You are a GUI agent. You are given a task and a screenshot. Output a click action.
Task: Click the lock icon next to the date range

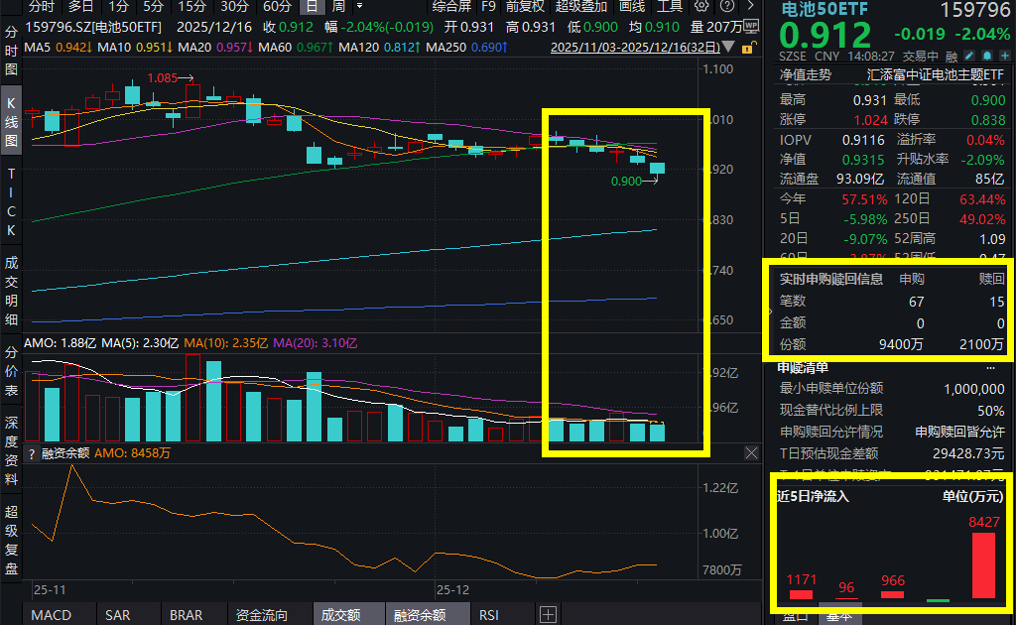747,48
